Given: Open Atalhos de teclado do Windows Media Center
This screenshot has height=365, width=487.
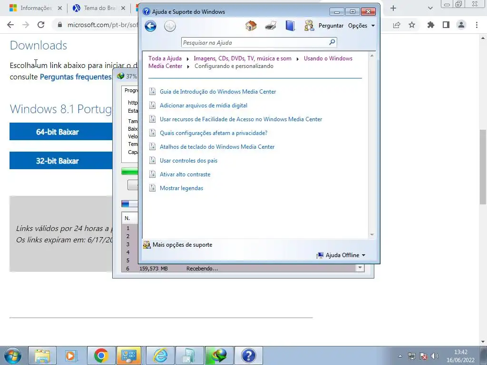Looking at the screenshot, I should click(217, 147).
